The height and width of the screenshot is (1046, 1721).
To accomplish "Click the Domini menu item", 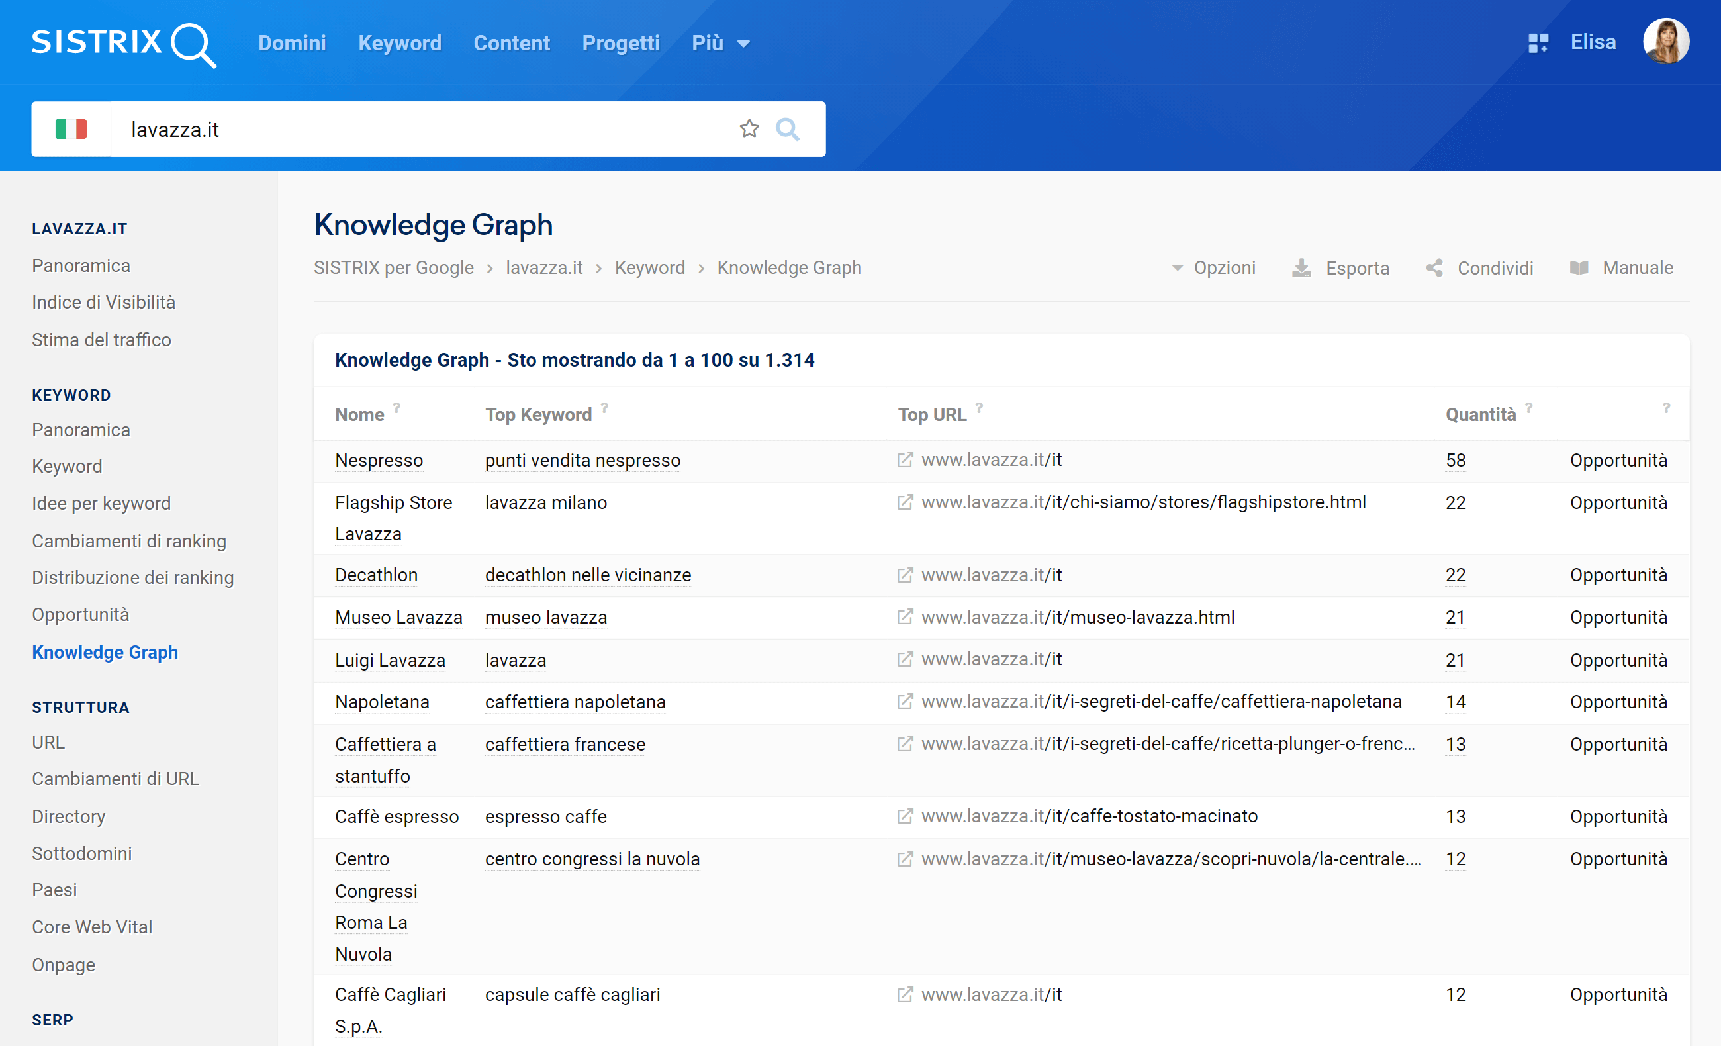I will point(293,43).
